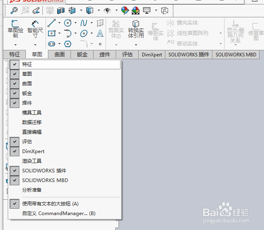Switch to the 评估 tab

pyautogui.click(x=127, y=54)
